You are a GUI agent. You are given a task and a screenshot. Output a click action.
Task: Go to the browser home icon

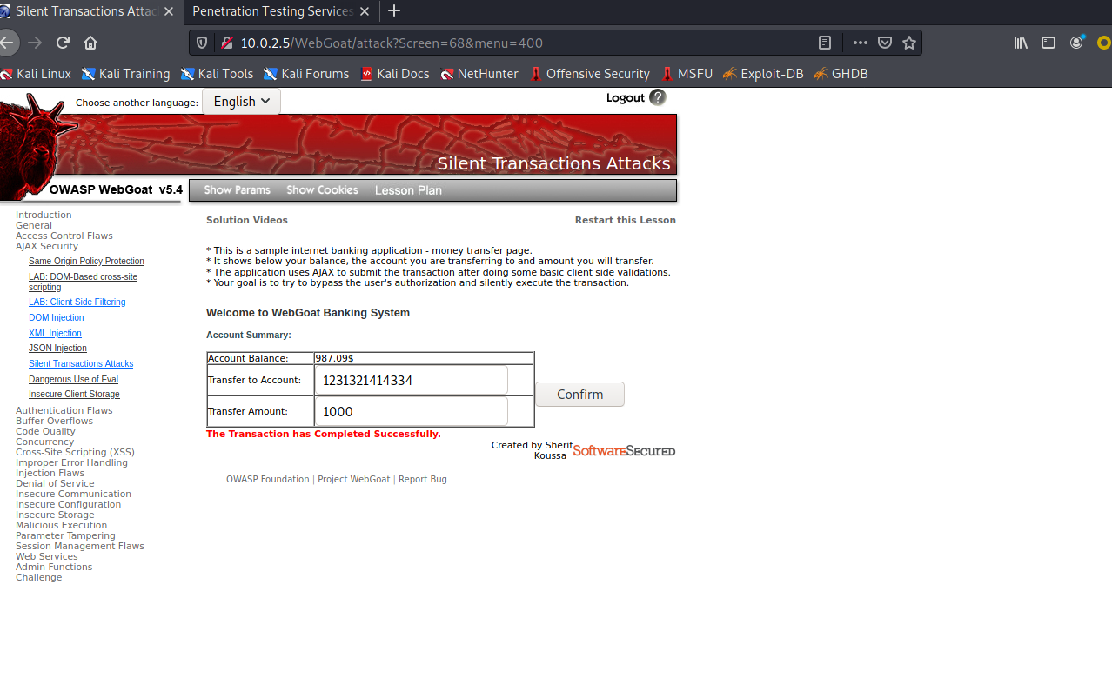(90, 43)
